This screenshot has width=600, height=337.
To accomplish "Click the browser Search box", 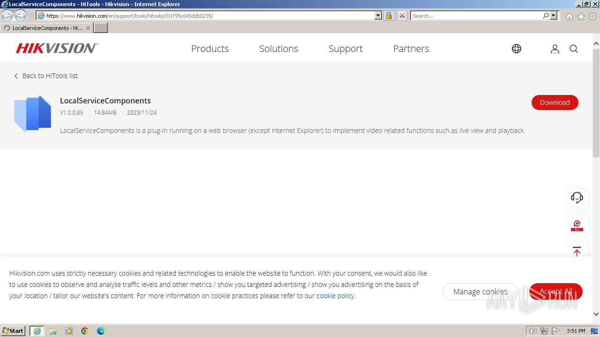I will [x=476, y=15].
